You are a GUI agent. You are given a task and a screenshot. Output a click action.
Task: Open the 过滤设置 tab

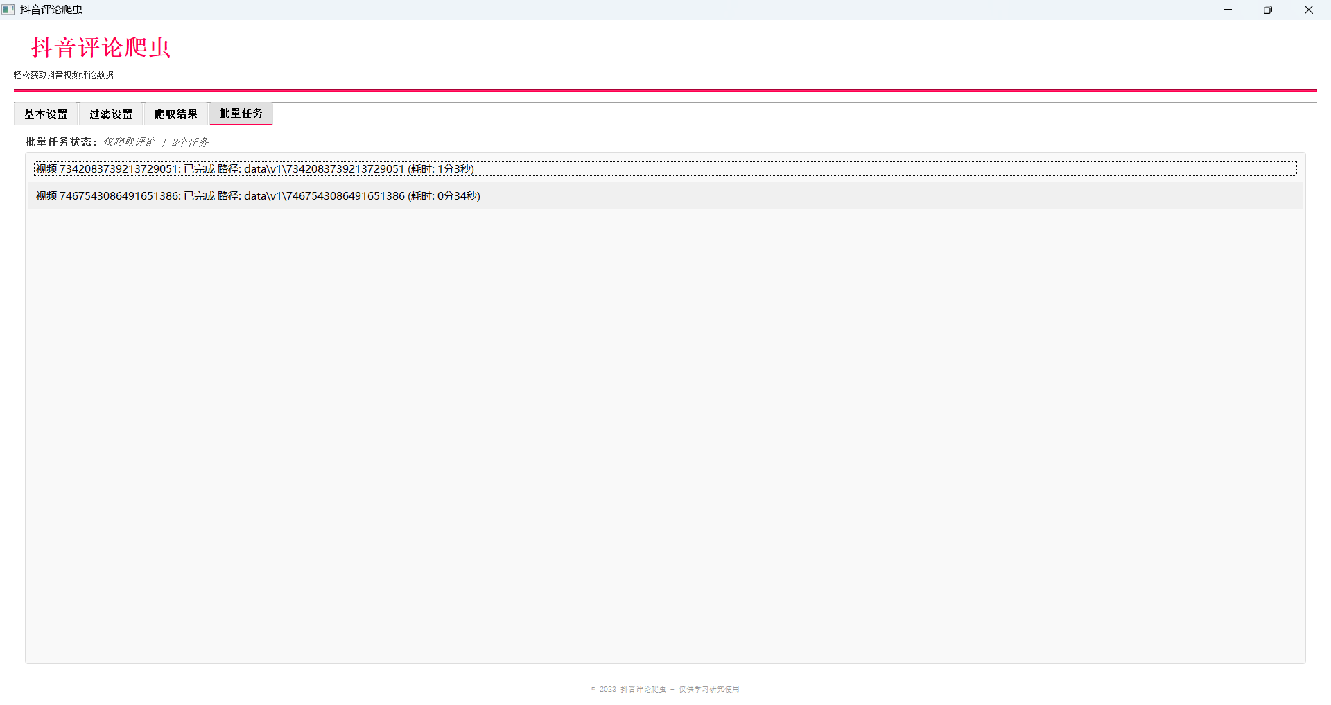pos(111,114)
